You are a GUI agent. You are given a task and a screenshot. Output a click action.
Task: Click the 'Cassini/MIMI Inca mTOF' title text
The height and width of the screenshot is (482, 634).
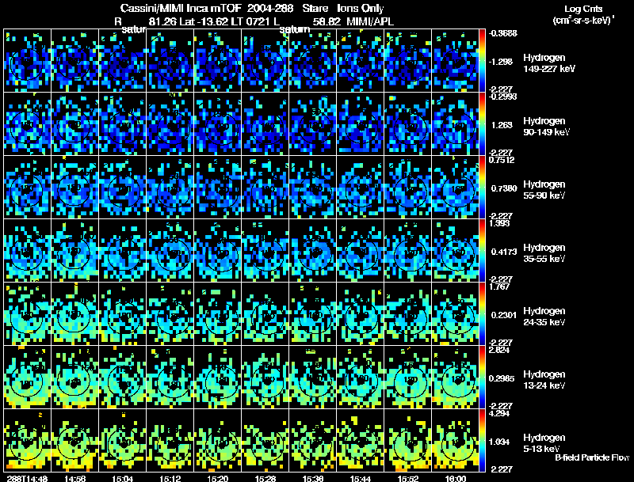pos(181,8)
